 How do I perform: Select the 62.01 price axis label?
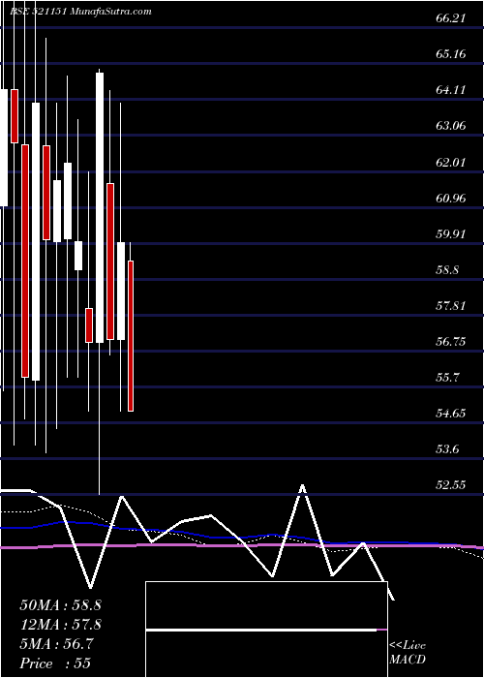click(x=451, y=163)
